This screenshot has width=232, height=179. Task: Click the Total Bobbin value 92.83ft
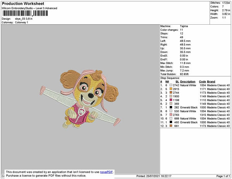[x=184, y=74]
